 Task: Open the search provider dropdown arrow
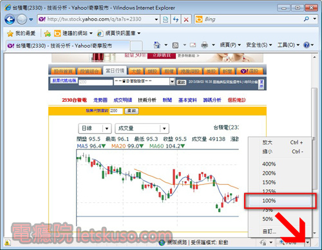pos(314,19)
